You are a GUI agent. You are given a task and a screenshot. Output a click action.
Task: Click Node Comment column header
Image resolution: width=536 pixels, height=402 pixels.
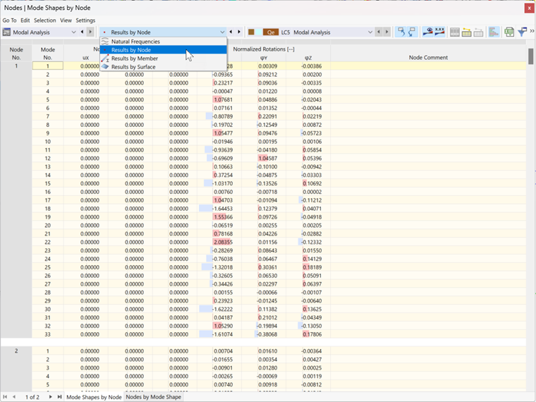428,57
